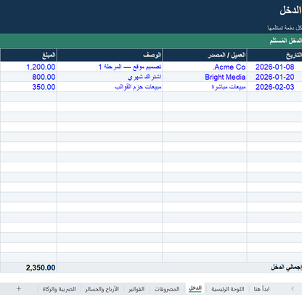
Task: Switch to الأرباح والخسائر sheet tab
Action: click(102, 288)
